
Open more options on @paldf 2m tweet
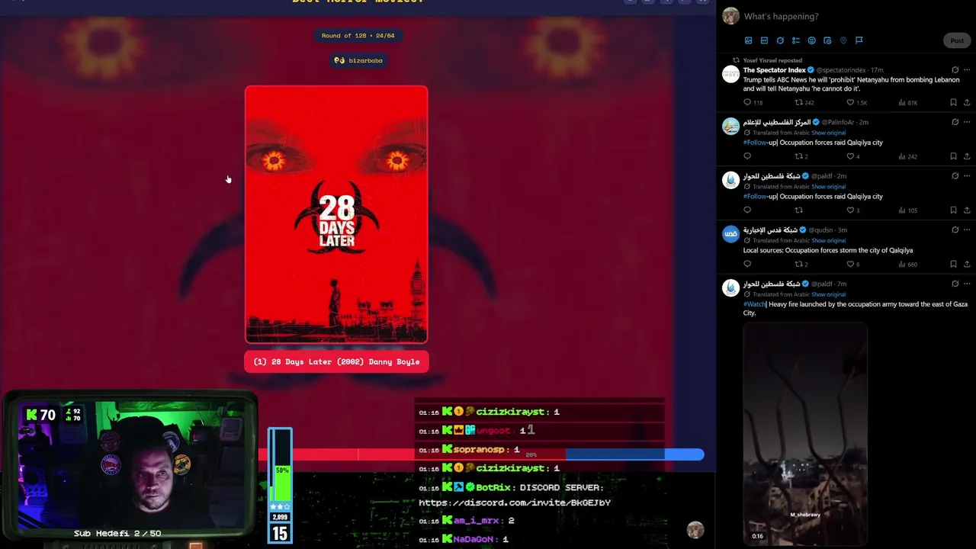(x=967, y=176)
